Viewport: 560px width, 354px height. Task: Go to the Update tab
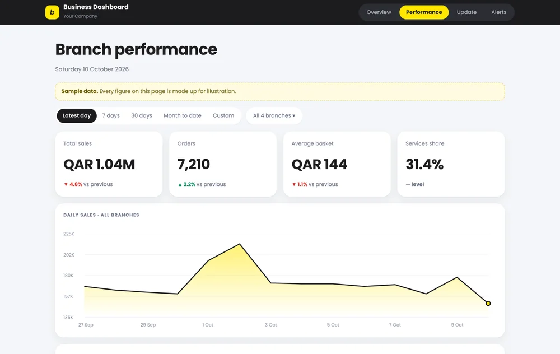pos(466,12)
